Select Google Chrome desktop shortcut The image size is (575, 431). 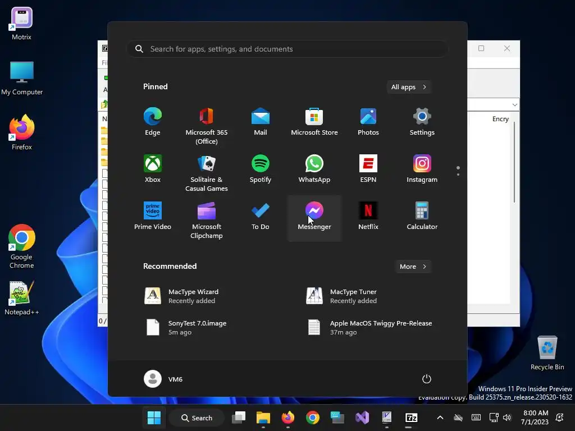[x=22, y=246]
